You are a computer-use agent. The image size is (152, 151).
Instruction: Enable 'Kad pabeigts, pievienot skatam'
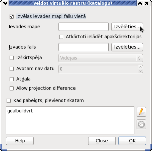click(x=9, y=101)
